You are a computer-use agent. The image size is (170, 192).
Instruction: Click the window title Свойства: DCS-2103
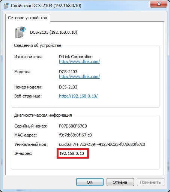(x=46, y=6)
